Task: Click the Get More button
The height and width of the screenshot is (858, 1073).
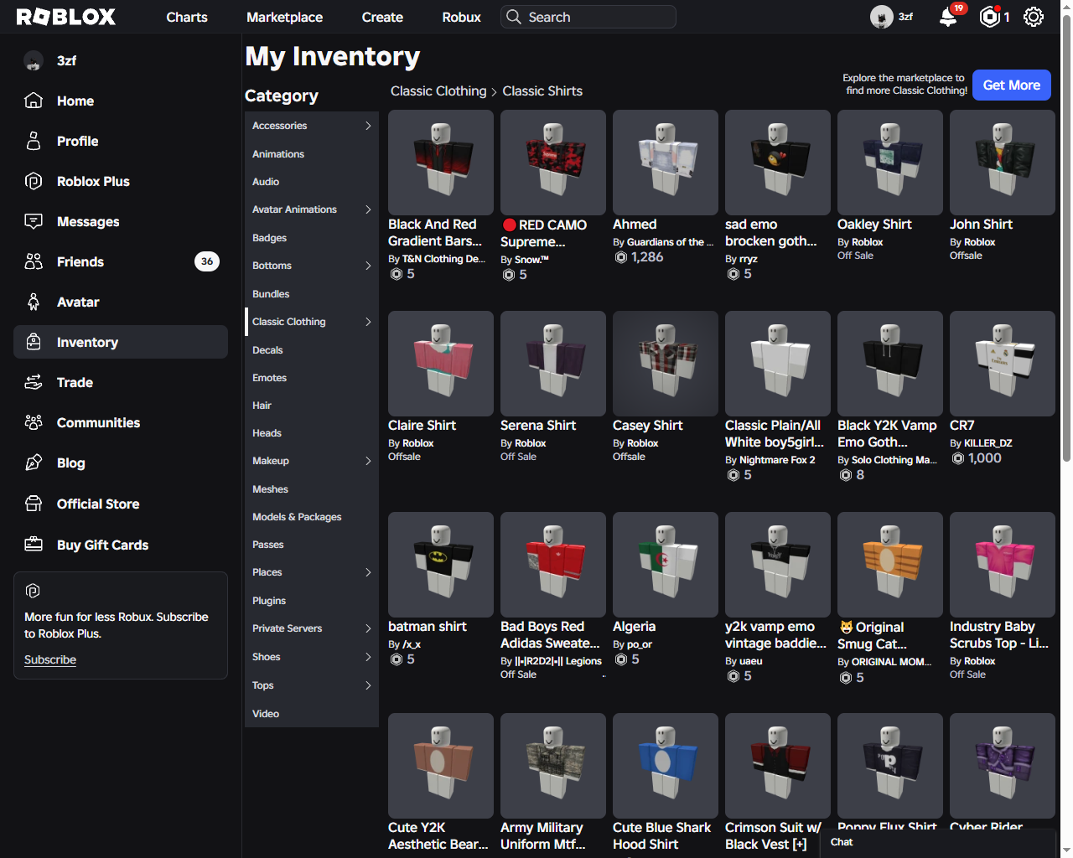Action: 1011,85
